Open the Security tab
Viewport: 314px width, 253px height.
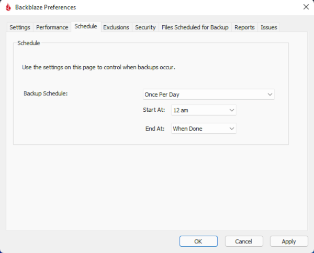[x=145, y=27]
